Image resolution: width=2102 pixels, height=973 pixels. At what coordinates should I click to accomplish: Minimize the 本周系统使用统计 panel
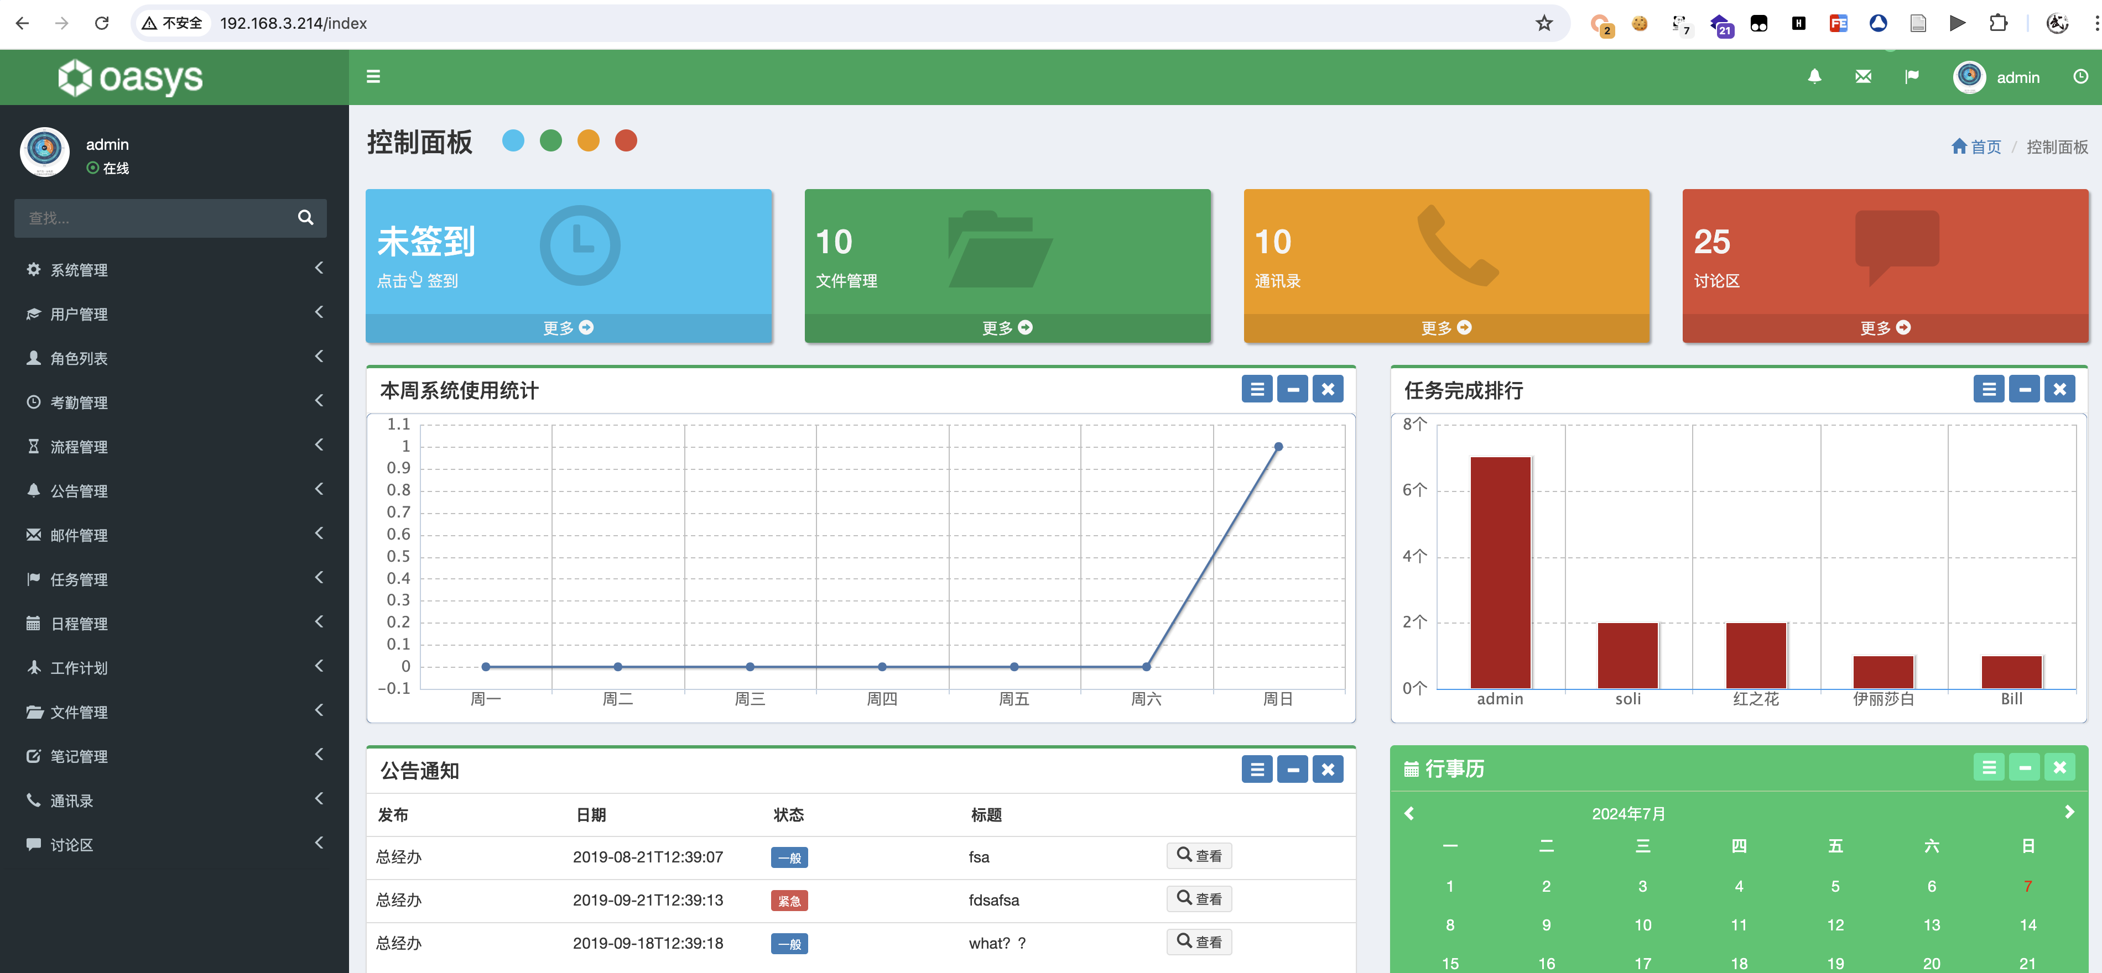pos(1293,389)
